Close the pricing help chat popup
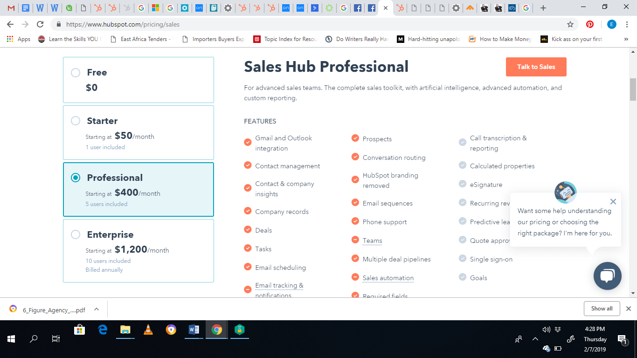This screenshot has width=637, height=358. [613, 202]
